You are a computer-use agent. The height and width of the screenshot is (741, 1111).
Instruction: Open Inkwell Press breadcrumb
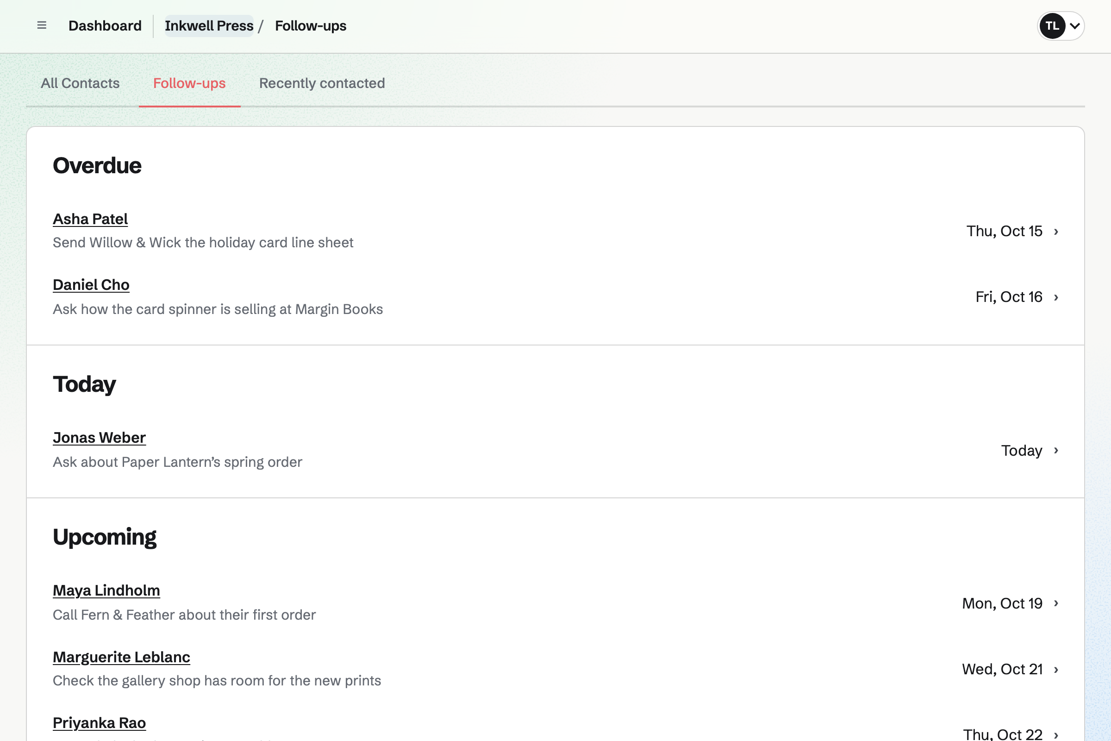pos(209,25)
